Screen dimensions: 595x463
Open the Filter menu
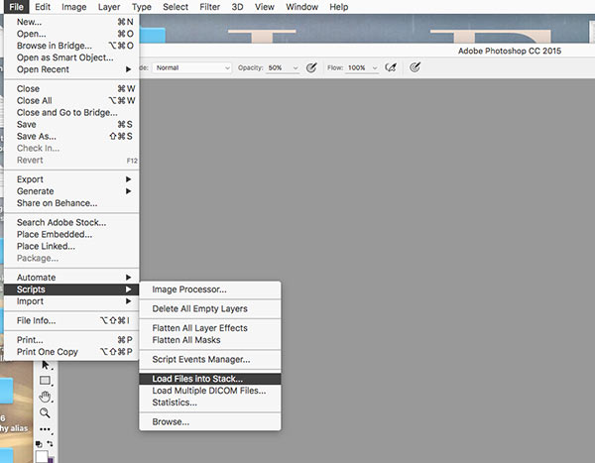pos(210,7)
